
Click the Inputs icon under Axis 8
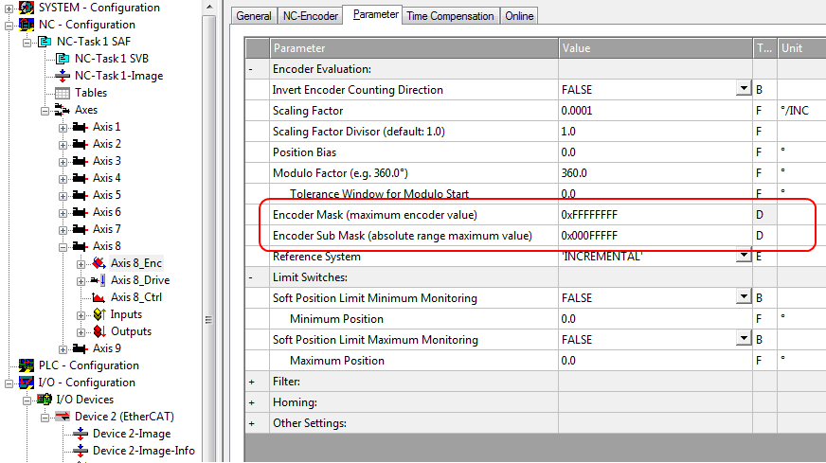point(99,314)
